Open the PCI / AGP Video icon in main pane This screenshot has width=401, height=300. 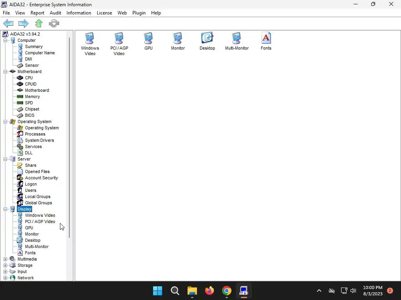click(x=119, y=44)
